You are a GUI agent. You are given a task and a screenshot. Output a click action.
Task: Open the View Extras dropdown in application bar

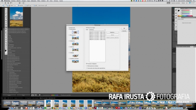coord(11,3)
